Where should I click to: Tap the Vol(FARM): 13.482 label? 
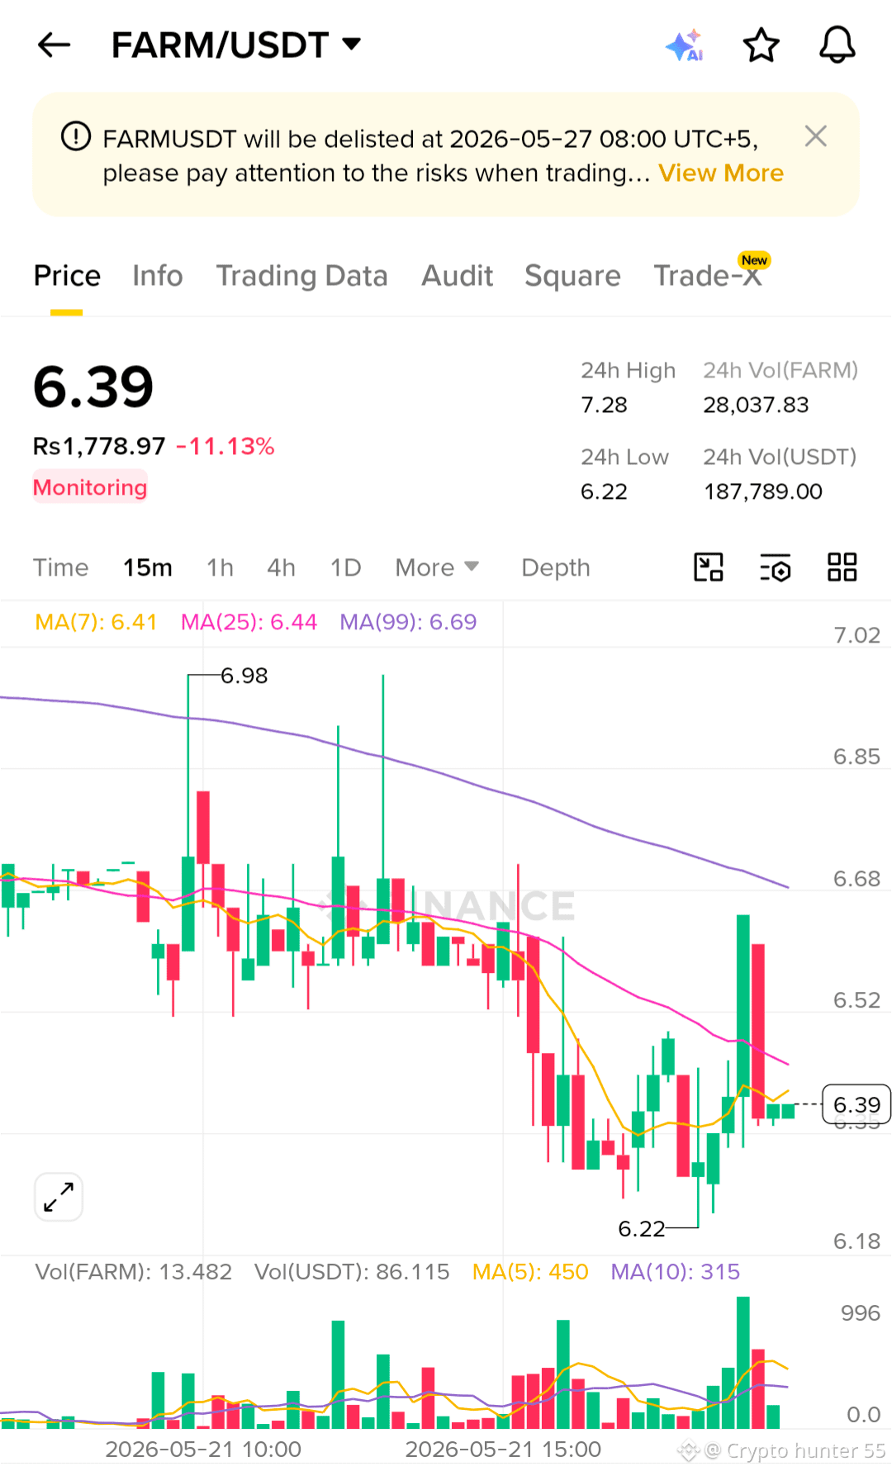click(134, 1272)
